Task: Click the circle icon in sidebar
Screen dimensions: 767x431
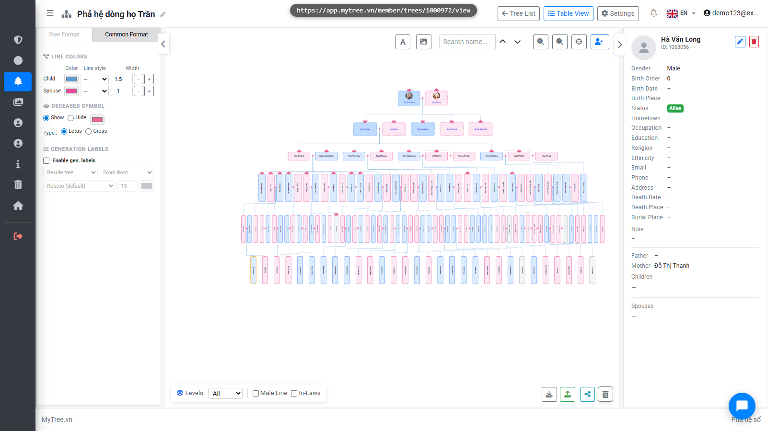Action: (x=18, y=60)
